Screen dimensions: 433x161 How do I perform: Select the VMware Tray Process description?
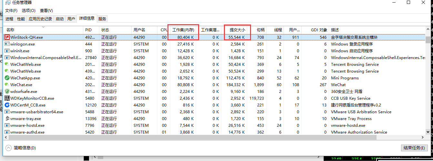351,118
